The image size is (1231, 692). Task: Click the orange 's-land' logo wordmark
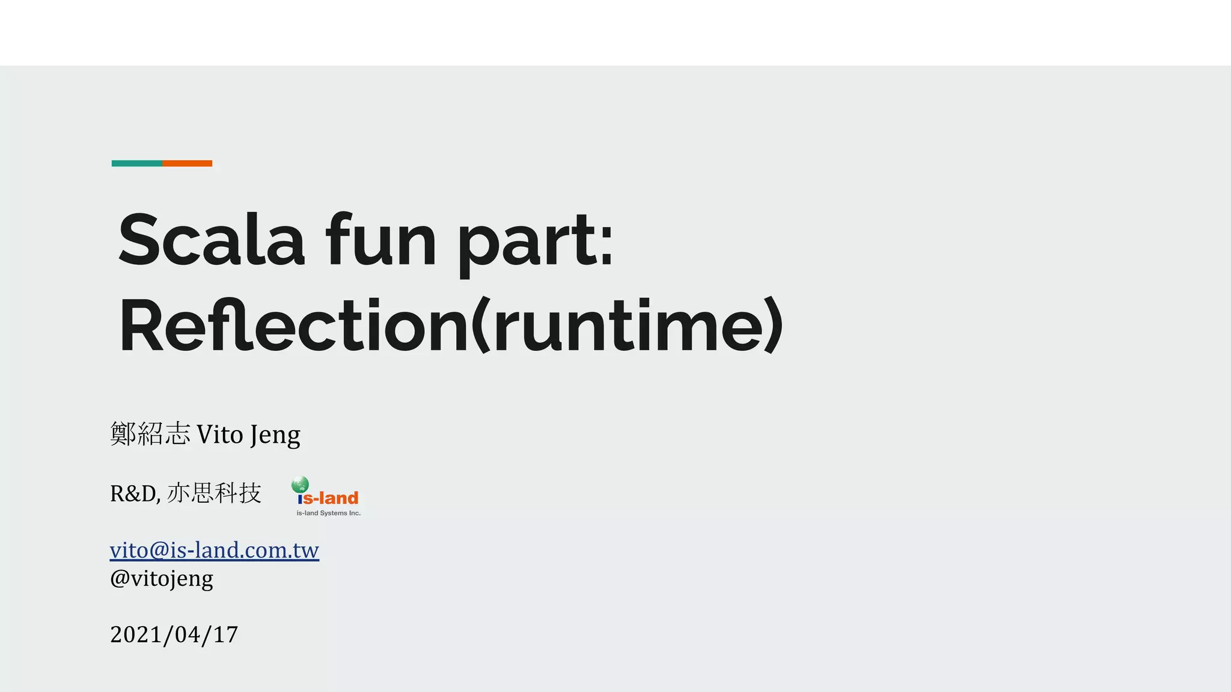click(331, 498)
